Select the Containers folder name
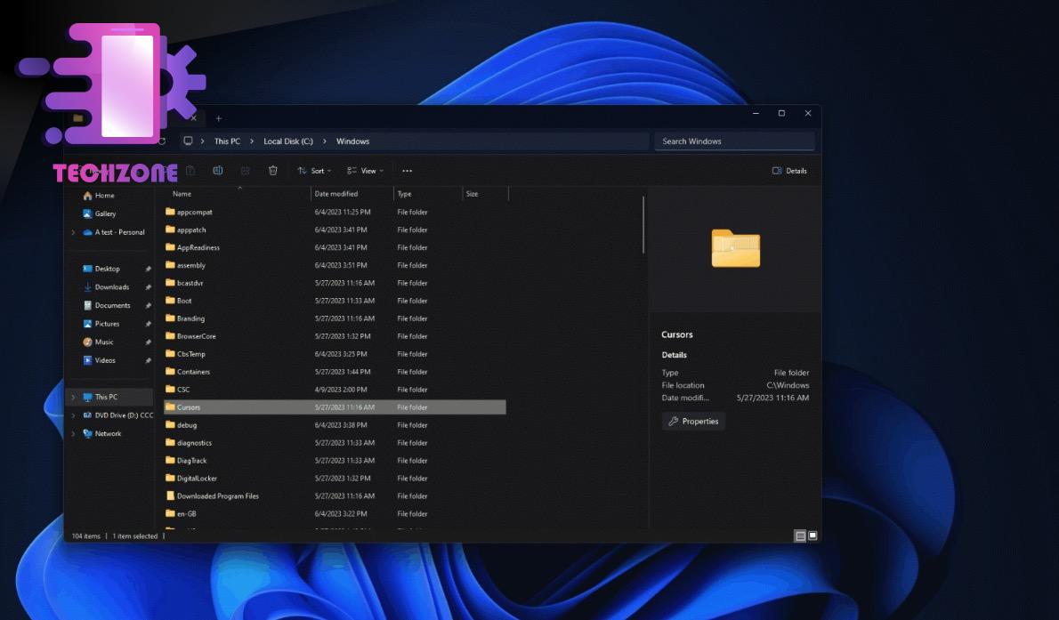The width and height of the screenshot is (1059, 620). coord(193,372)
